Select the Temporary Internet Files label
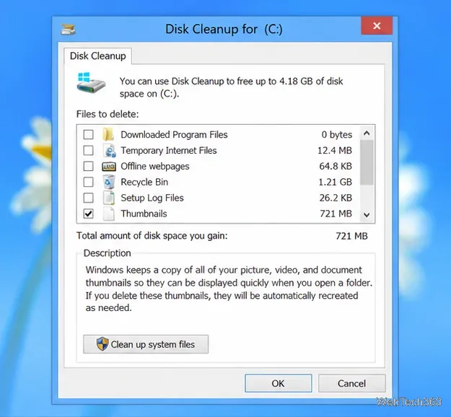This screenshot has width=451, height=417. (169, 150)
